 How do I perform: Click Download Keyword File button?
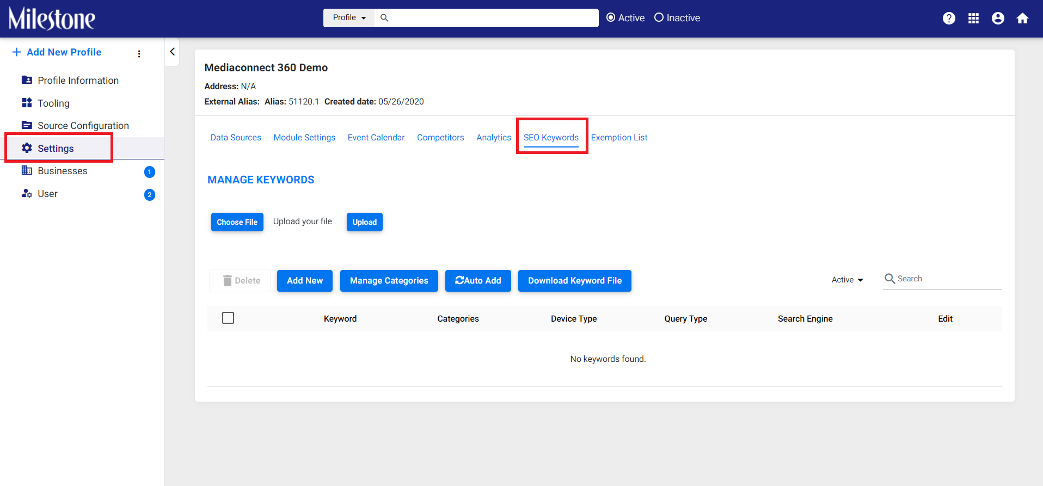(x=575, y=281)
